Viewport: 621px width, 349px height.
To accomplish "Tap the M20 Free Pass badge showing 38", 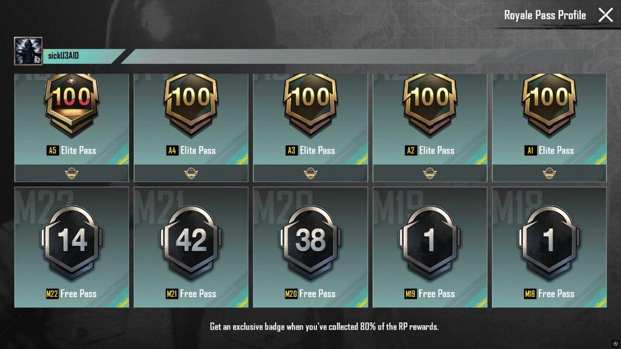I will [310, 242].
